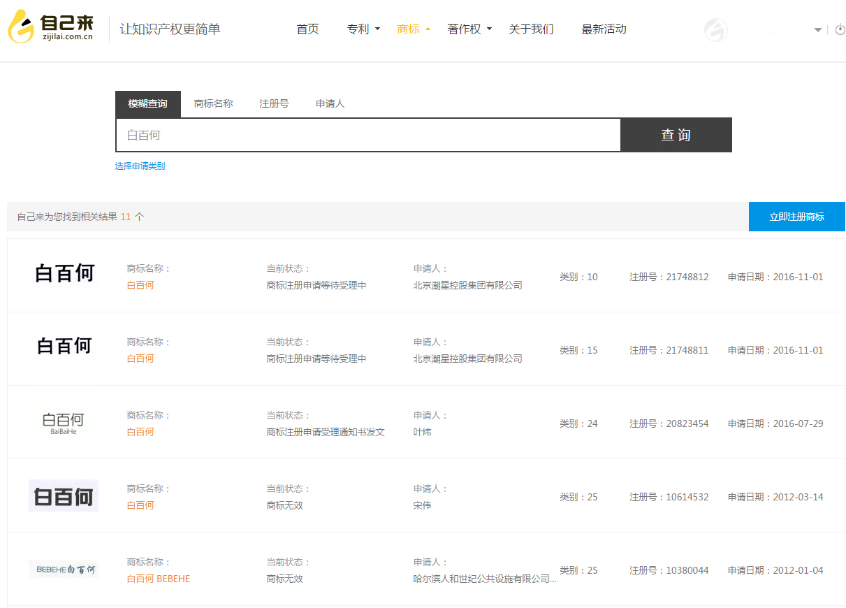The height and width of the screenshot is (608, 846).
Task: Click status 商标注册申请受理通知书发文
Action: [x=326, y=432]
